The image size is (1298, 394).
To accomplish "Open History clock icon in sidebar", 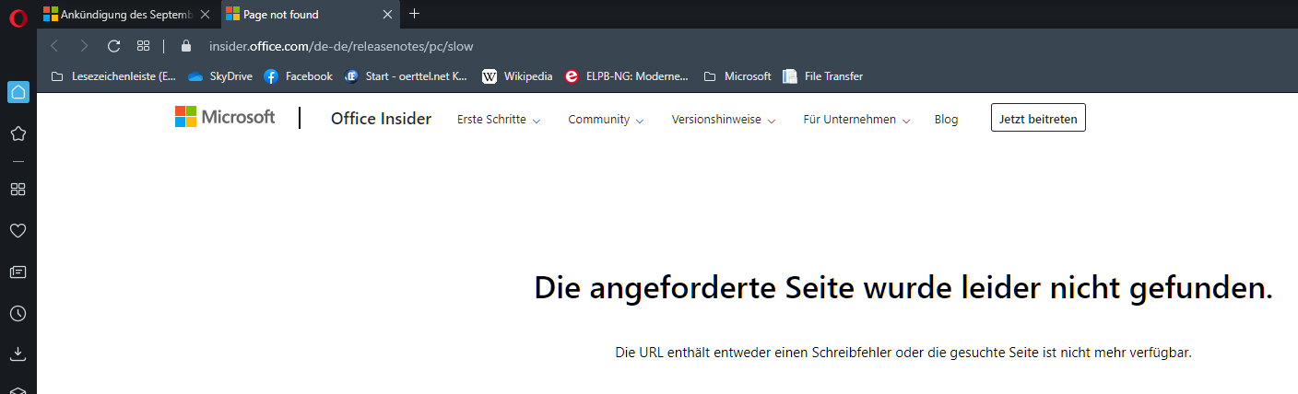I will tap(18, 313).
